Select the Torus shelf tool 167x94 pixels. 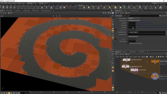[x=11, y=8]
